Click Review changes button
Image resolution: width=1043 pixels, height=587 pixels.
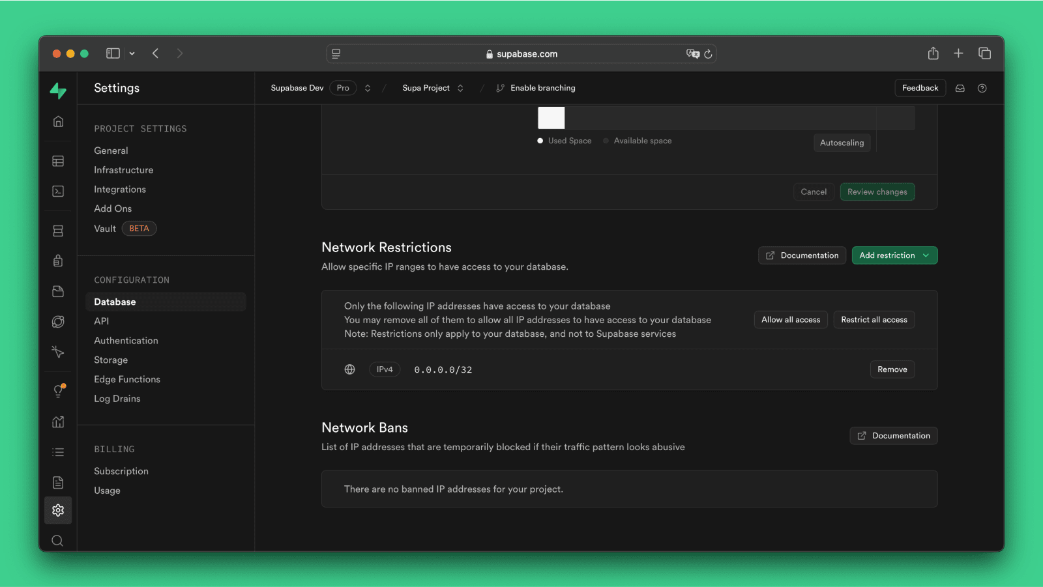877,192
